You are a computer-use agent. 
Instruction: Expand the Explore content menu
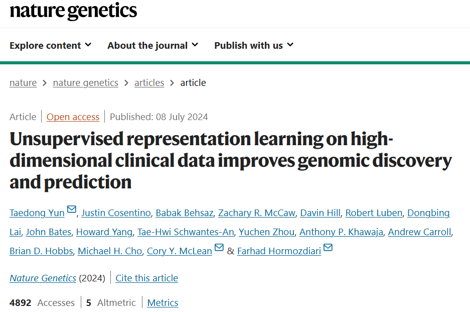(50, 45)
